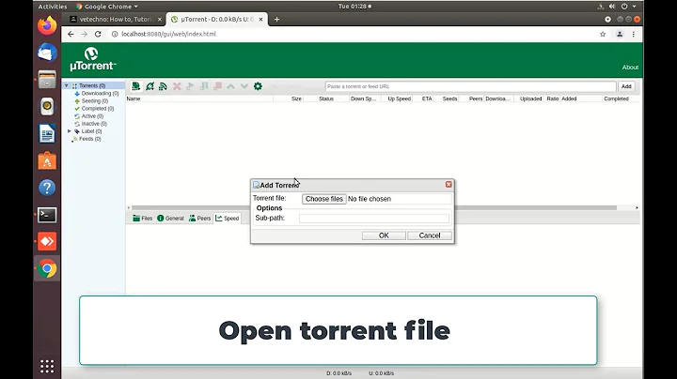The image size is (677, 379).
Task: Close the µTorrent browser tab
Action: 260,20
